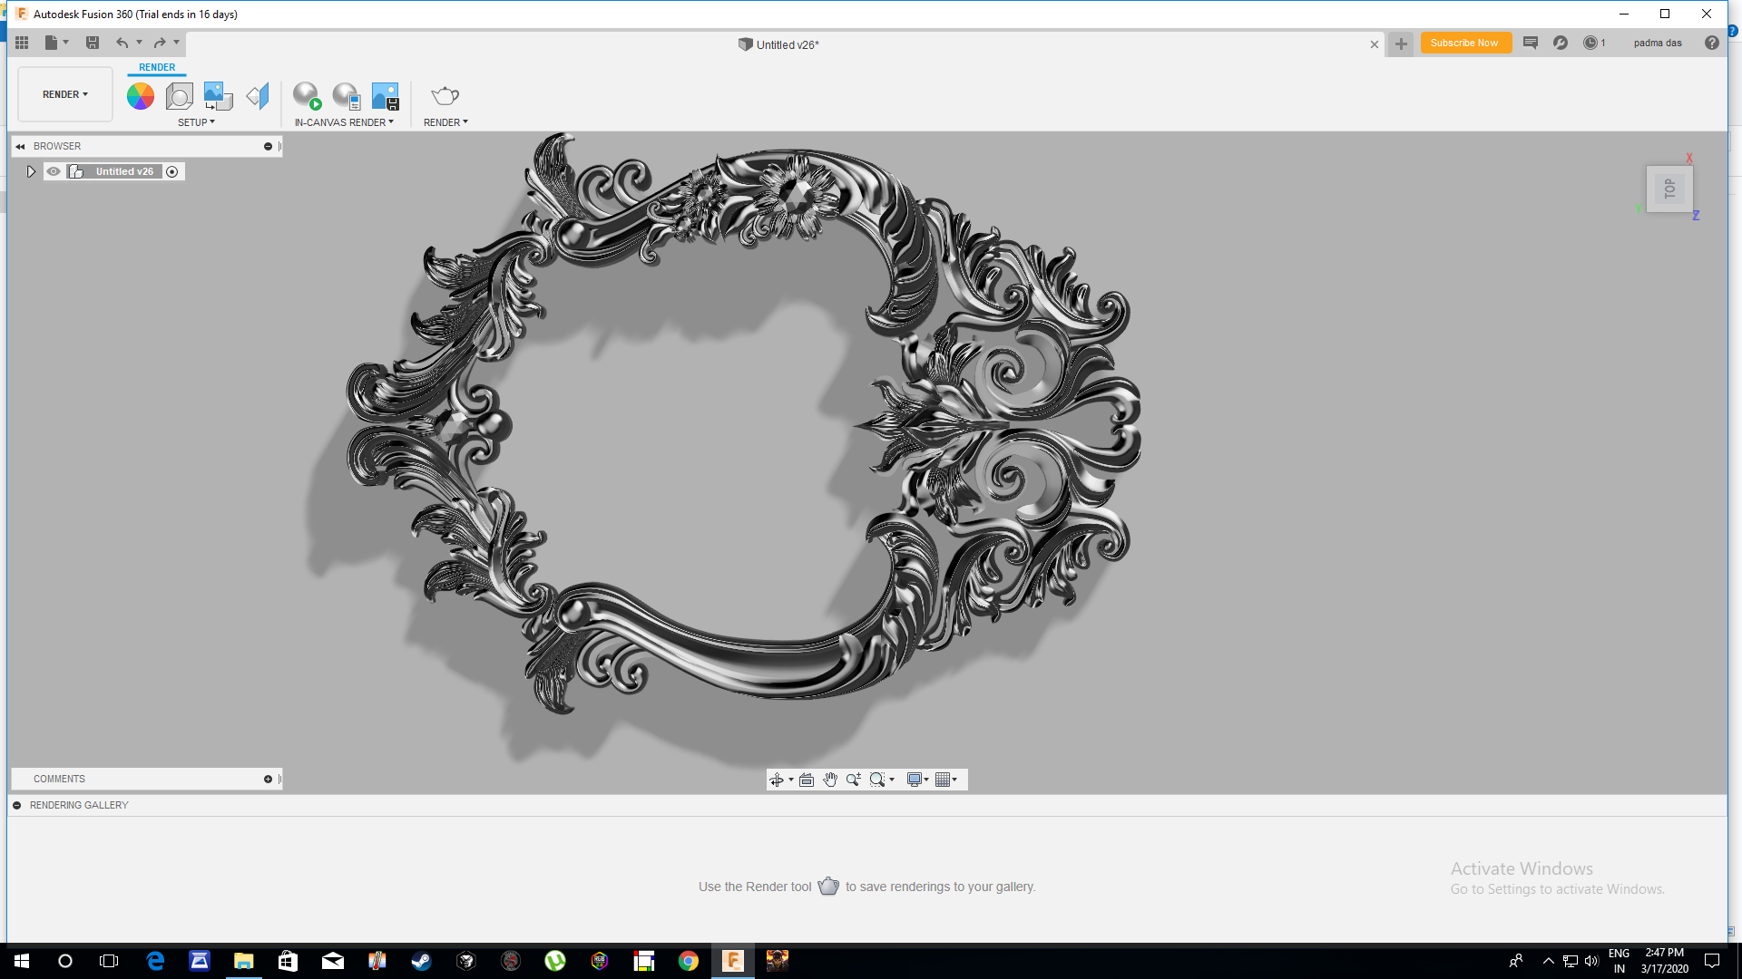1742x979 pixels.
Task: Collapse the Browser panel with double arrows
Action: click(20, 146)
